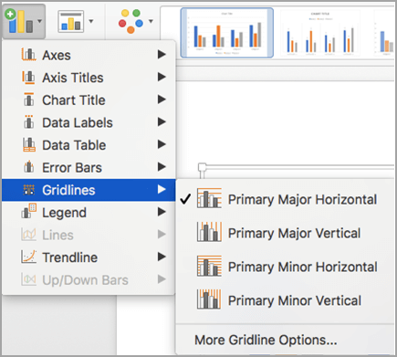Click the Error Bars icon
Screen dimensions: 397x357
pyautogui.click(x=28, y=167)
